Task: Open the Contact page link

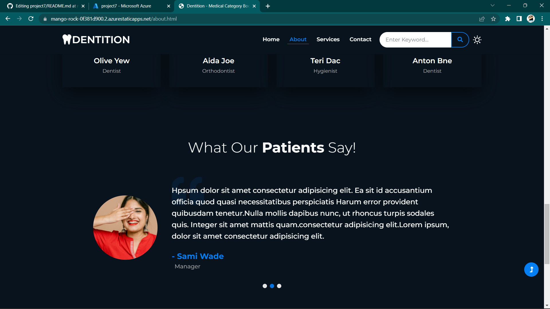Action: (x=360, y=39)
